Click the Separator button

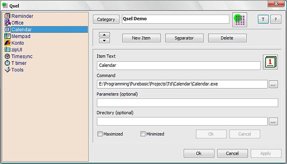coord(184,38)
